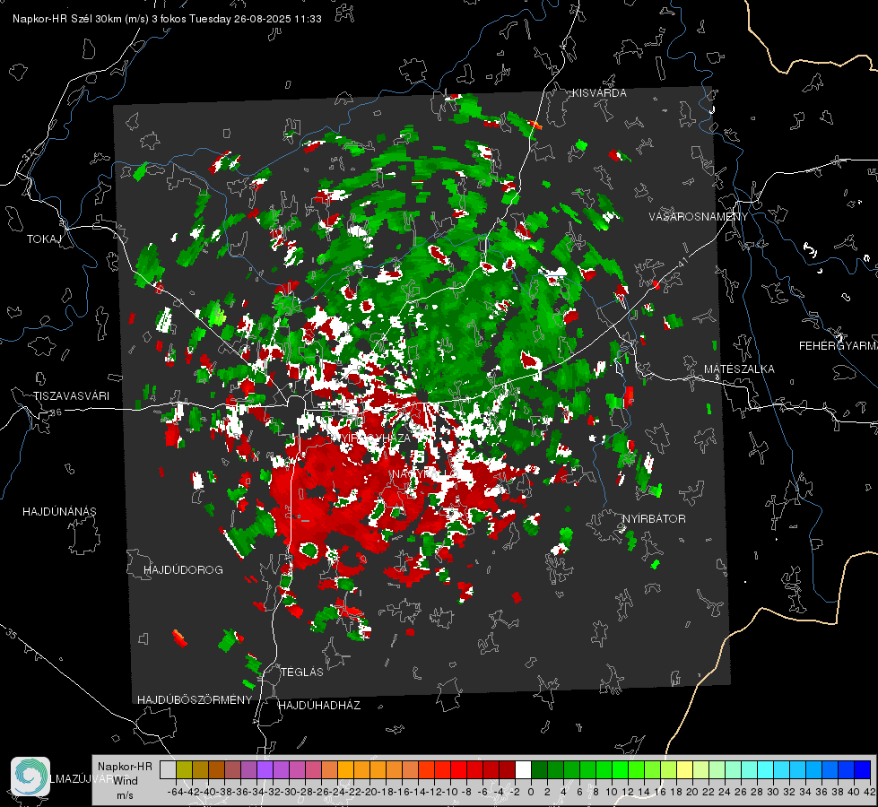Viewport: 878px width, 807px height.
Task: Click the 0 value on the legend scale
Action: 531,792
